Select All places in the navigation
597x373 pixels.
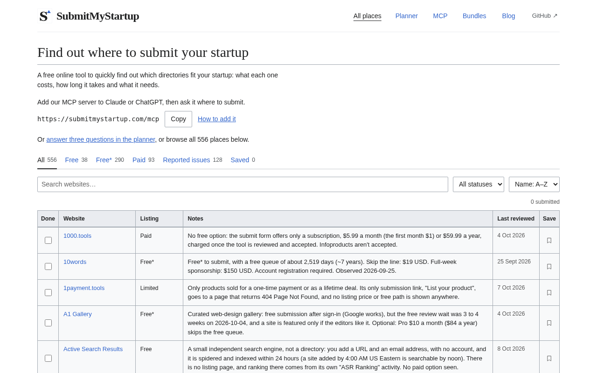click(x=368, y=16)
